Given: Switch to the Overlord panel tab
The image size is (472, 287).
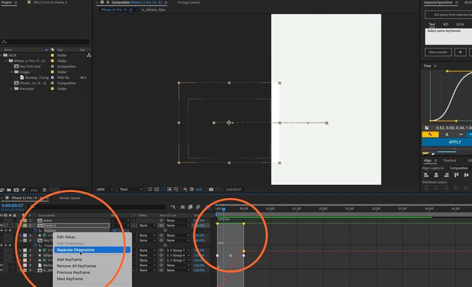Looking at the screenshot, I should point(449,160).
